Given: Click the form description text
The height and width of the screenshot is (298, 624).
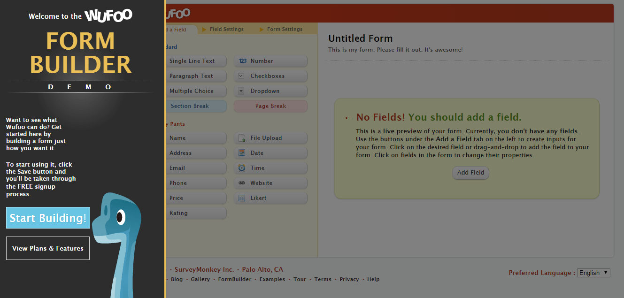Looking at the screenshot, I should pyautogui.click(x=395, y=49).
